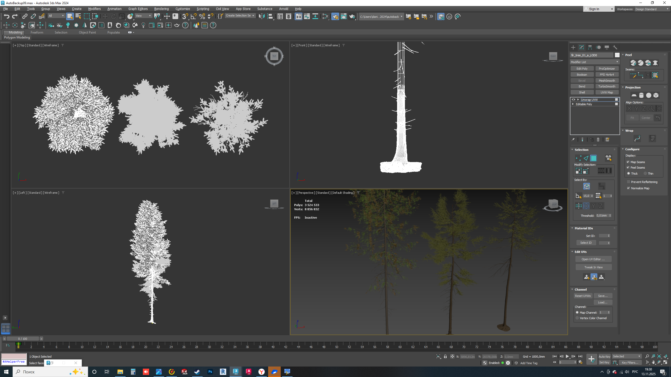Click cylindrical projection icon
The width and height of the screenshot is (671, 377).
point(641,95)
